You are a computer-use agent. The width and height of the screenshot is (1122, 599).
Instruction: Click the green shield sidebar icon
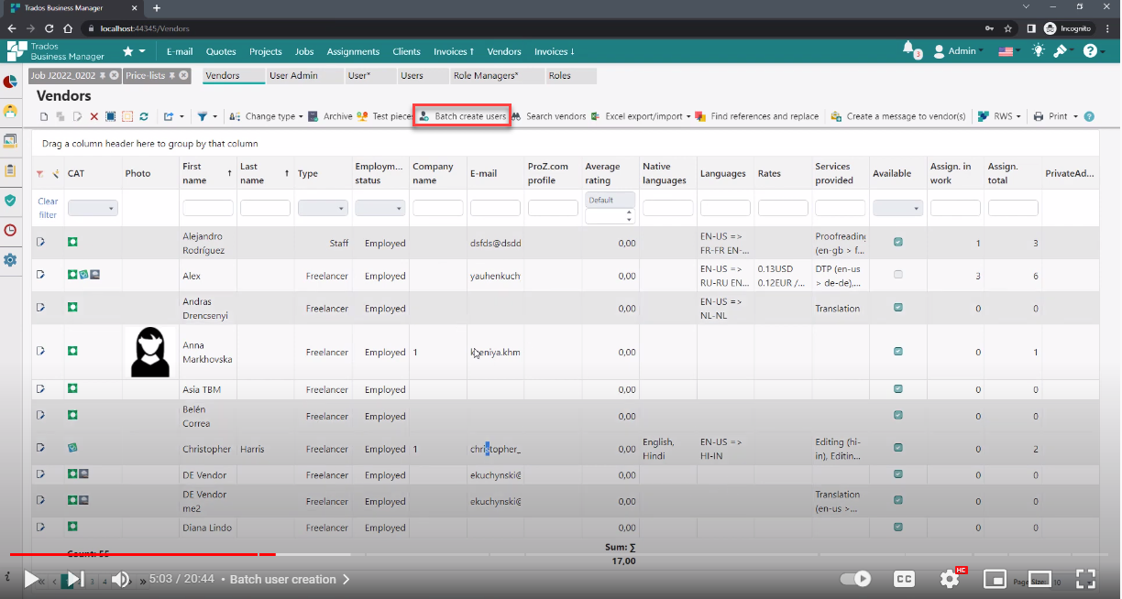click(x=10, y=200)
